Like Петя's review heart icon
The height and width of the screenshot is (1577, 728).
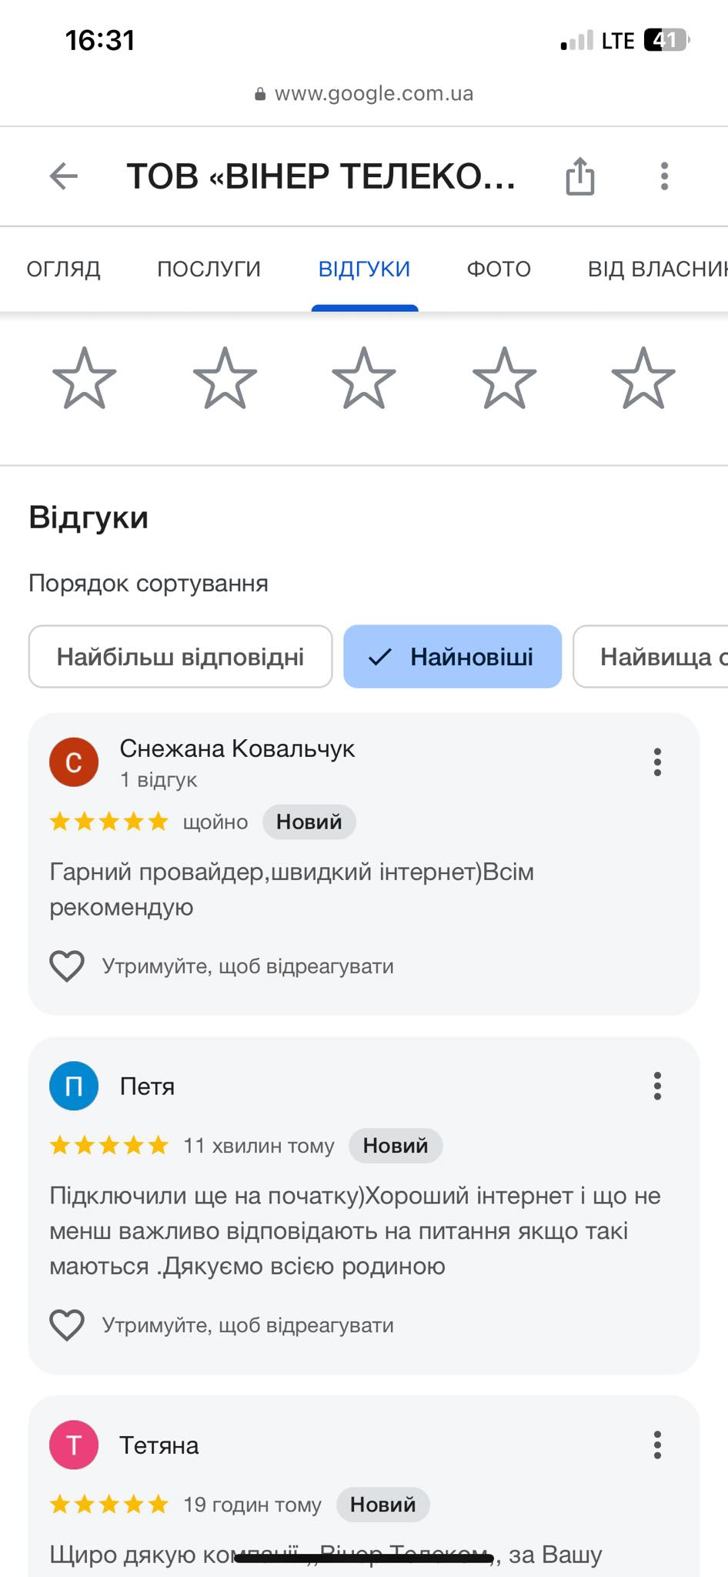point(67,1324)
